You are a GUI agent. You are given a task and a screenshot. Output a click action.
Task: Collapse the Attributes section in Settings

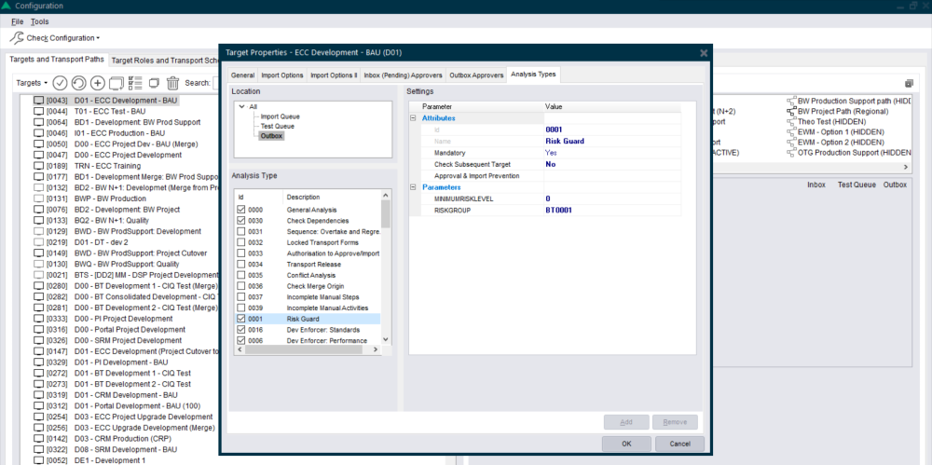(413, 119)
